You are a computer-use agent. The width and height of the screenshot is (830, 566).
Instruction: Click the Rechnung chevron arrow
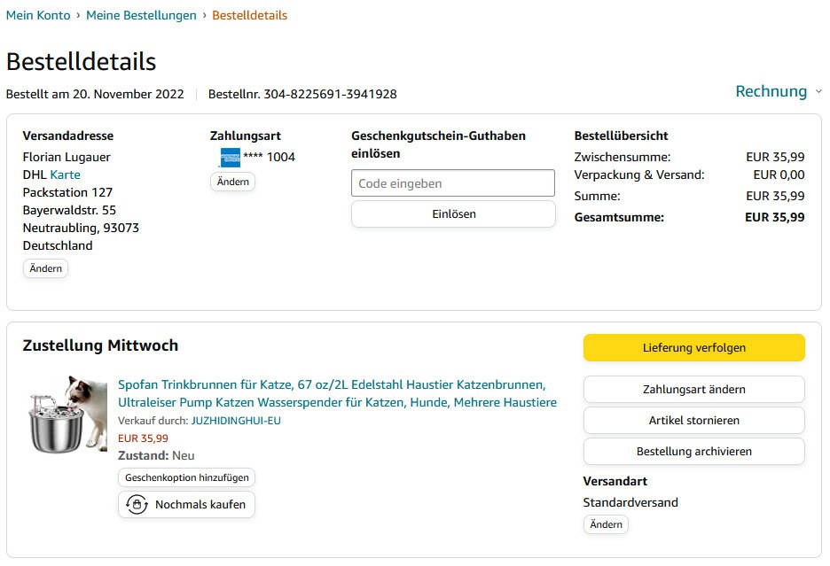pyautogui.click(x=818, y=91)
